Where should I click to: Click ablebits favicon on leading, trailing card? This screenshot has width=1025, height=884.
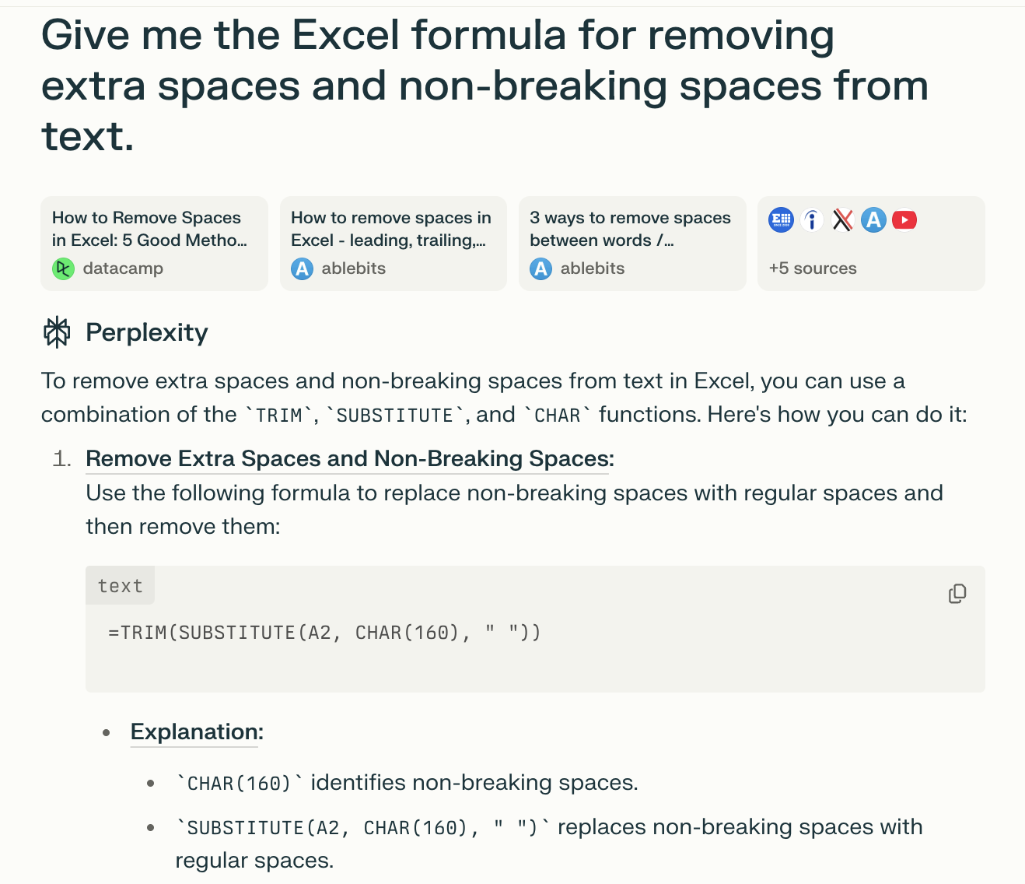coord(302,268)
